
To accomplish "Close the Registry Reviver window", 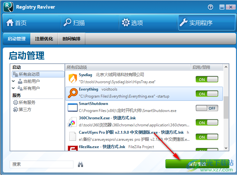I will pos(231,7).
